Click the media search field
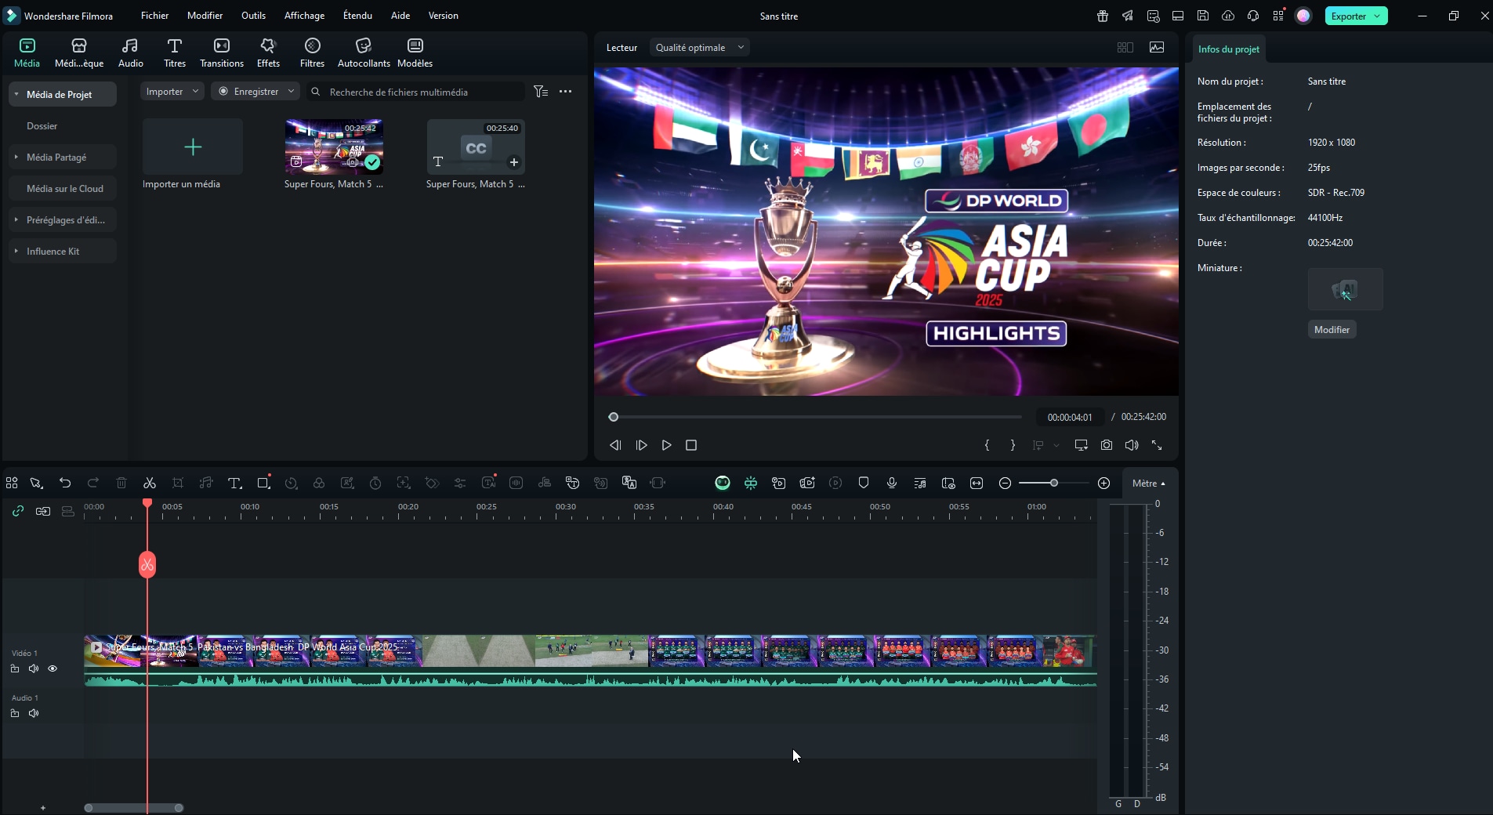The height and width of the screenshot is (815, 1493). (419, 92)
